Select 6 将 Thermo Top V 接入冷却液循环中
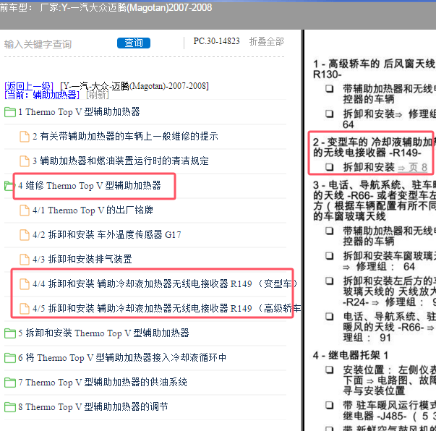436x431 pixels. [x=122, y=357]
